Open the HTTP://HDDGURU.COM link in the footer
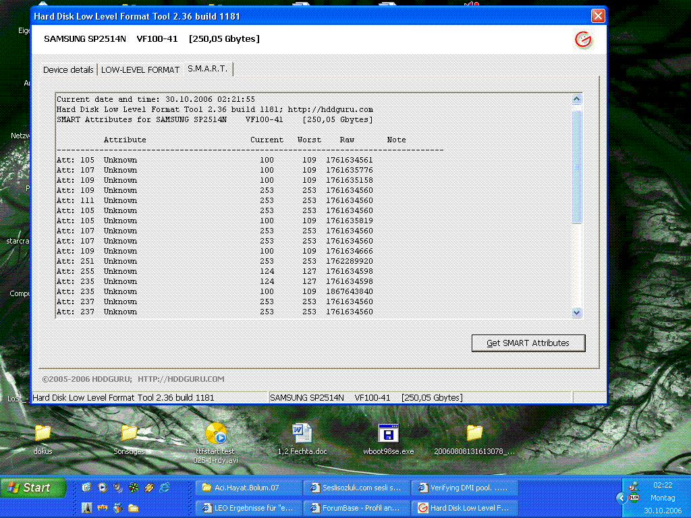 click(181, 379)
